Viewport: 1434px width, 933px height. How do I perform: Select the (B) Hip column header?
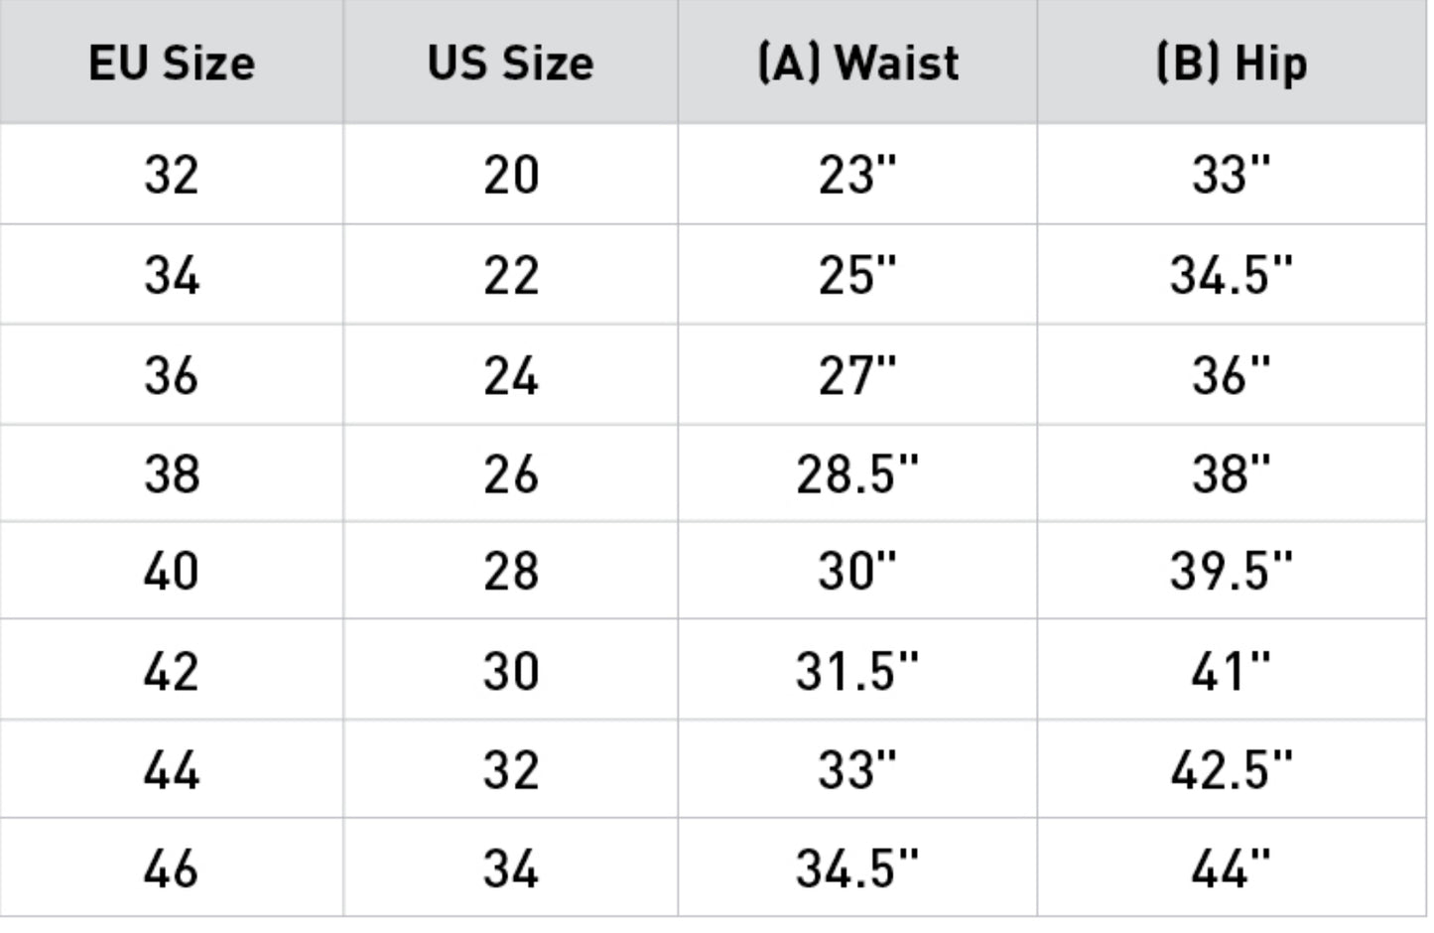tap(1232, 63)
